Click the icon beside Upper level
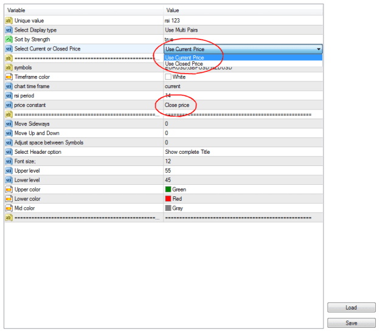 9,171
